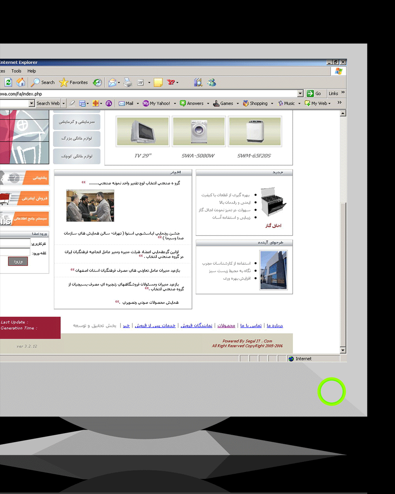The height and width of the screenshot is (494, 395).
Task: Click the yellow note icon in toolbar
Action: coord(158,82)
